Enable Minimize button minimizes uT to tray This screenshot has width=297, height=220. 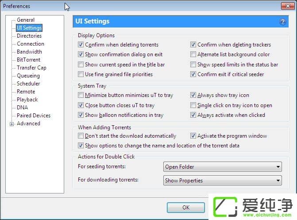tap(81, 95)
